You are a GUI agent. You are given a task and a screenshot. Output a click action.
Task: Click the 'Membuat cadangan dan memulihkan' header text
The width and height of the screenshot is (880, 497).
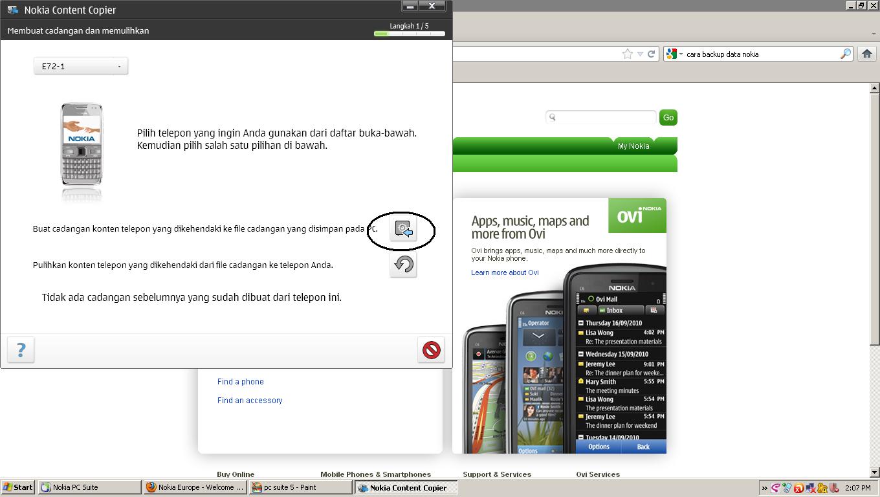coord(78,30)
